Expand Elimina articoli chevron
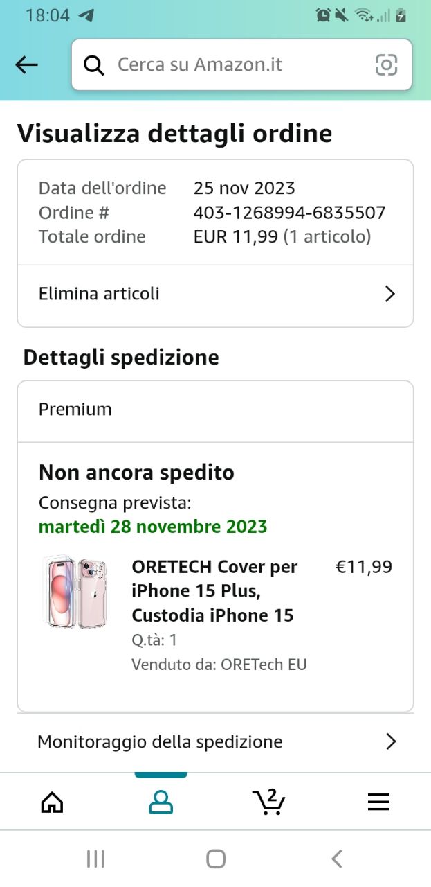 coord(389,294)
